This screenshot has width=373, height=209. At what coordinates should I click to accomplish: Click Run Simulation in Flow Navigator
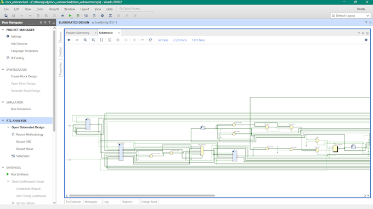21,109
